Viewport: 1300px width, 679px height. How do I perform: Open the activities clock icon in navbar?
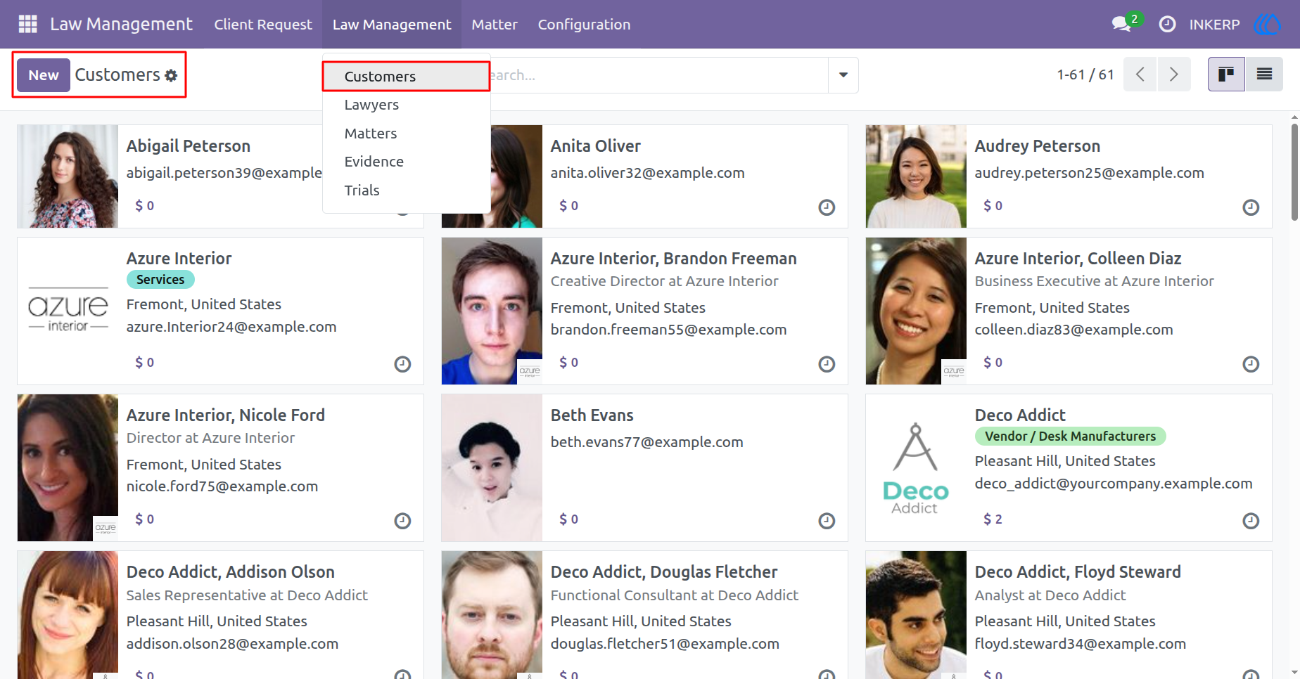pyautogui.click(x=1167, y=24)
